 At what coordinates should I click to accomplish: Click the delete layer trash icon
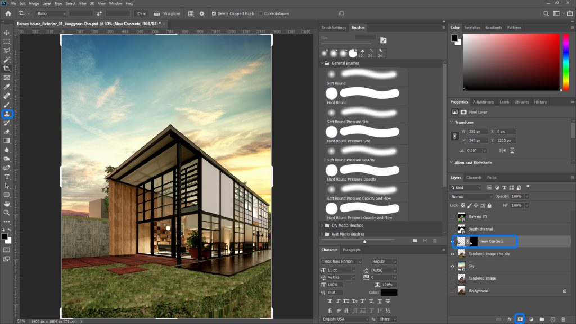[x=564, y=319]
